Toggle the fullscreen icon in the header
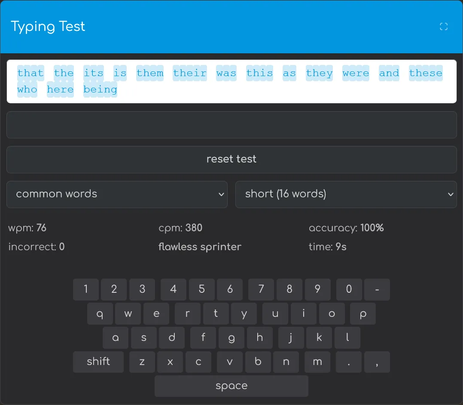 (x=443, y=26)
